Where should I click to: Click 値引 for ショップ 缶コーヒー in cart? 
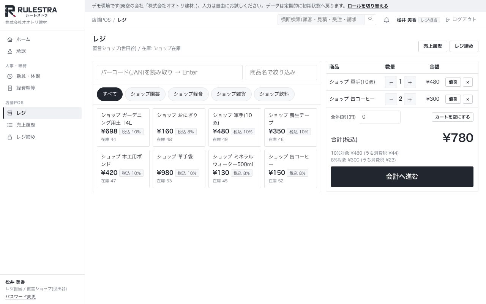[x=453, y=99]
